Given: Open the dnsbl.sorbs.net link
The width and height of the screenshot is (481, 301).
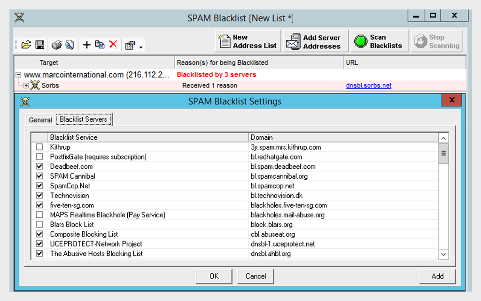Looking at the screenshot, I should pos(368,86).
